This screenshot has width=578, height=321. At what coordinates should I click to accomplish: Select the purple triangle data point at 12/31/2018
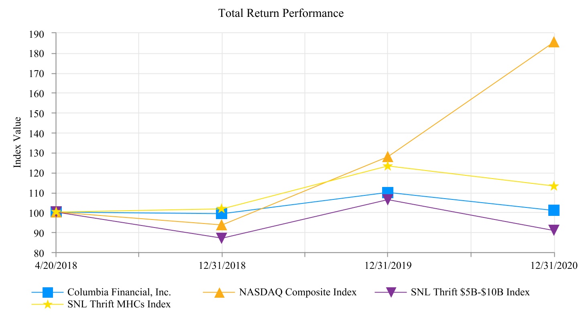click(222, 238)
